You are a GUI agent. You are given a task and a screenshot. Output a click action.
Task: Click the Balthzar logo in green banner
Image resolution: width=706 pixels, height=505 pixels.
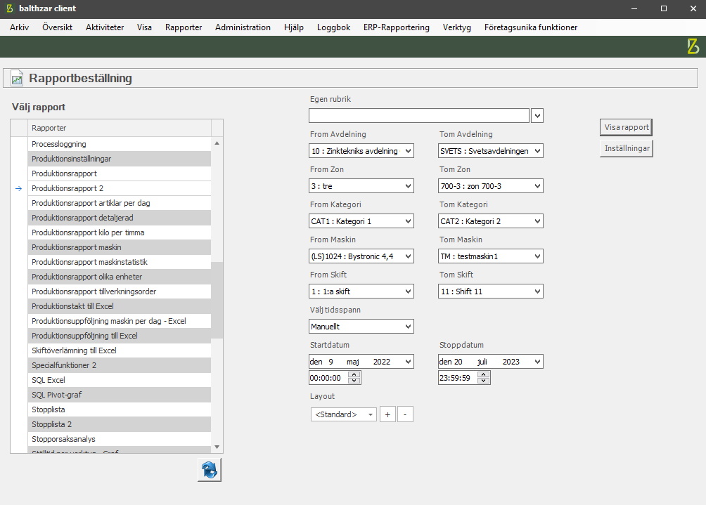pos(693,46)
